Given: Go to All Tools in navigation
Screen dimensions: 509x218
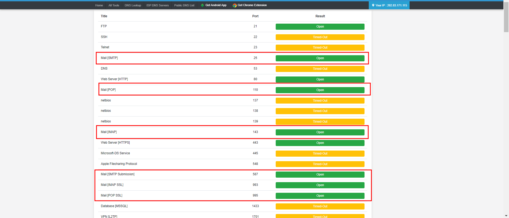Looking at the screenshot, I should pyautogui.click(x=114, y=5).
